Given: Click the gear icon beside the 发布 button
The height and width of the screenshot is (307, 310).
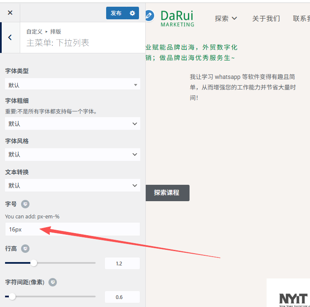Looking at the screenshot, I should tap(132, 13).
